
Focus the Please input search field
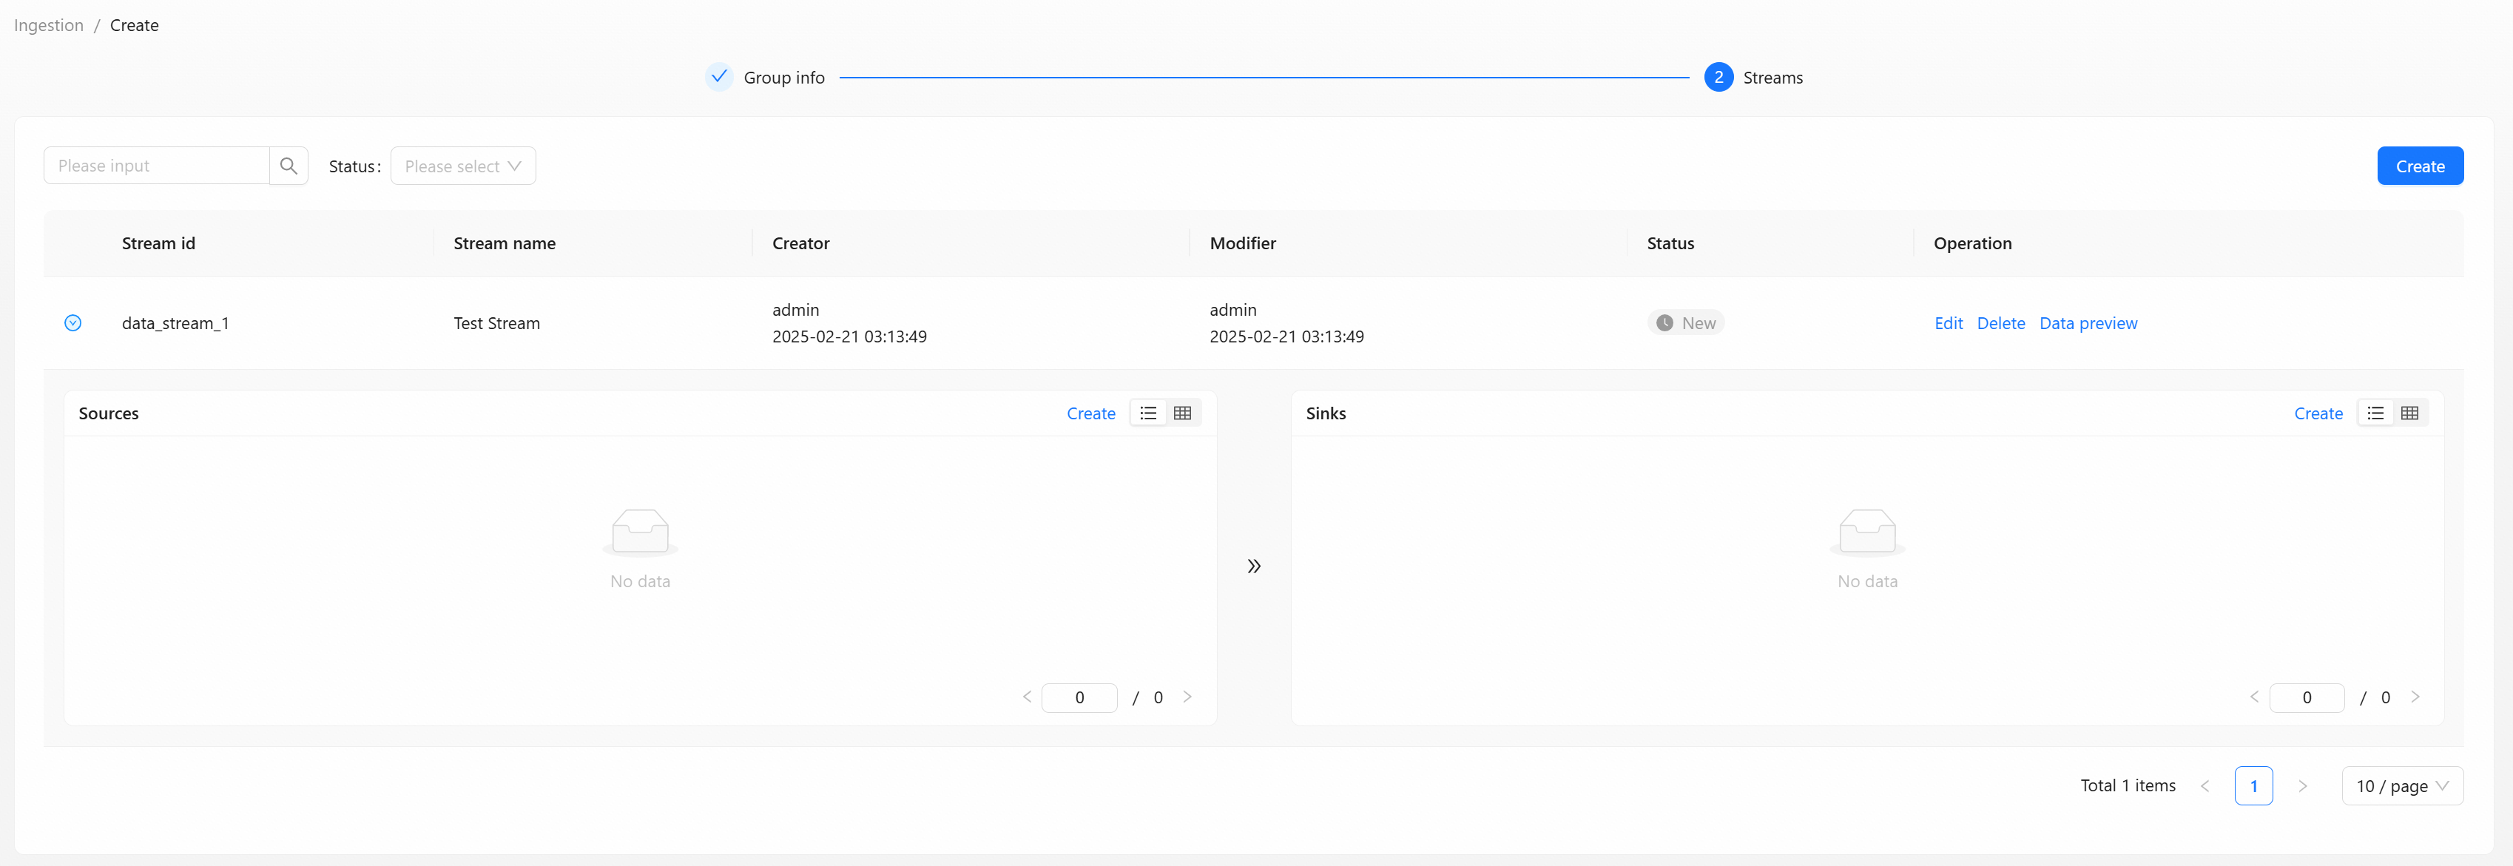click(x=156, y=166)
